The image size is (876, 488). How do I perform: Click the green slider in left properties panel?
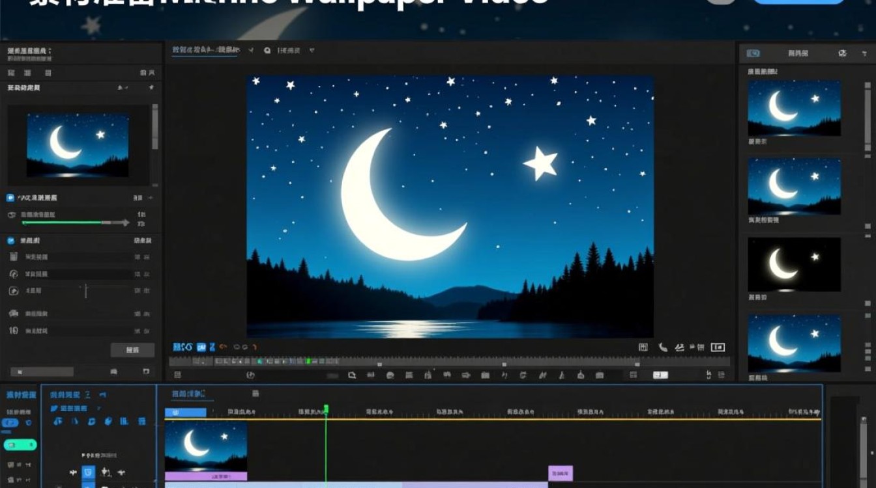[x=76, y=223]
